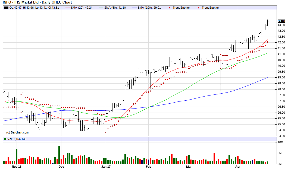
Task: Click the tallest green volume bar near Dec
Action: click(59, 155)
